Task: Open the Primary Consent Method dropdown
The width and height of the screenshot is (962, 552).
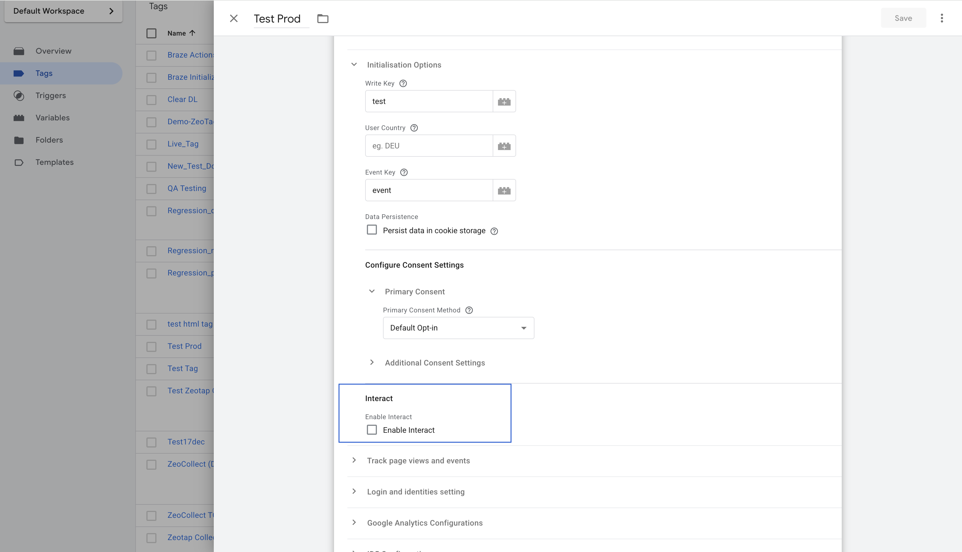Action: coord(458,328)
